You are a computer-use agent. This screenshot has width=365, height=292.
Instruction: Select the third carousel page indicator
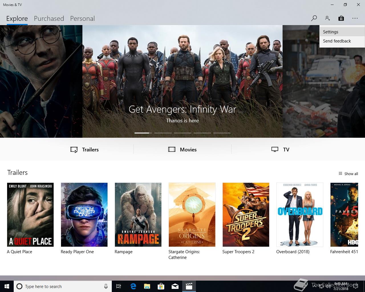[182, 133]
